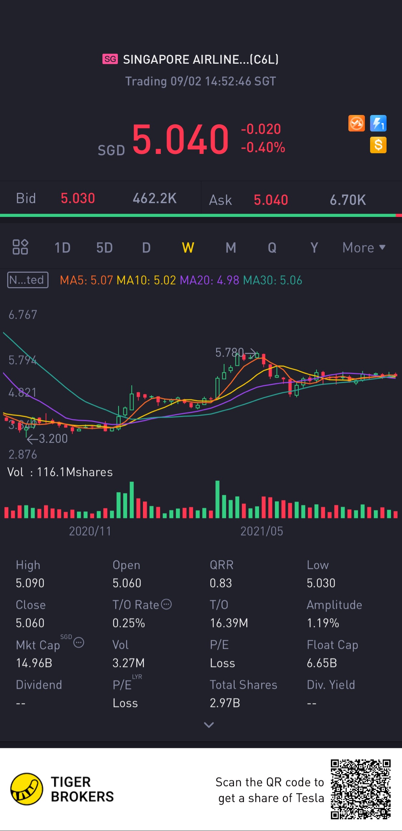
Task: Tap the price change -0.40% text
Action: click(x=263, y=147)
